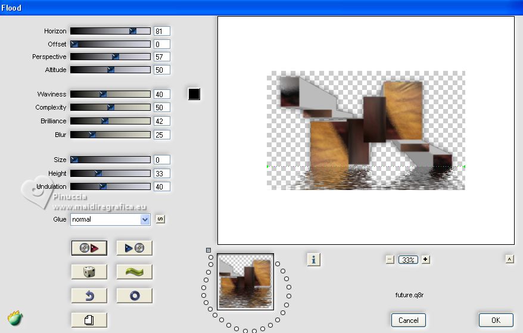Image resolution: width=523 pixels, height=333 pixels.
Task: Click the save preset disc button
Action: (135, 248)
